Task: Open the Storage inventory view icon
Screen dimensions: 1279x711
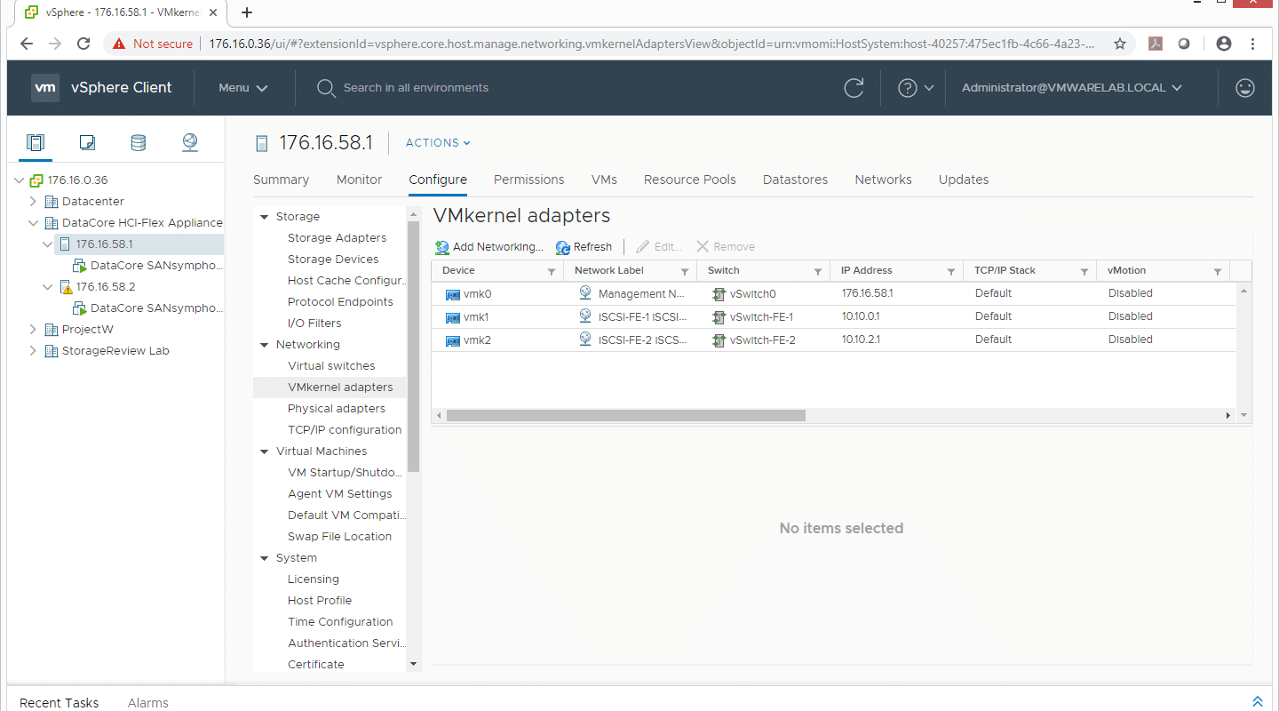Action: coord(138,142)
